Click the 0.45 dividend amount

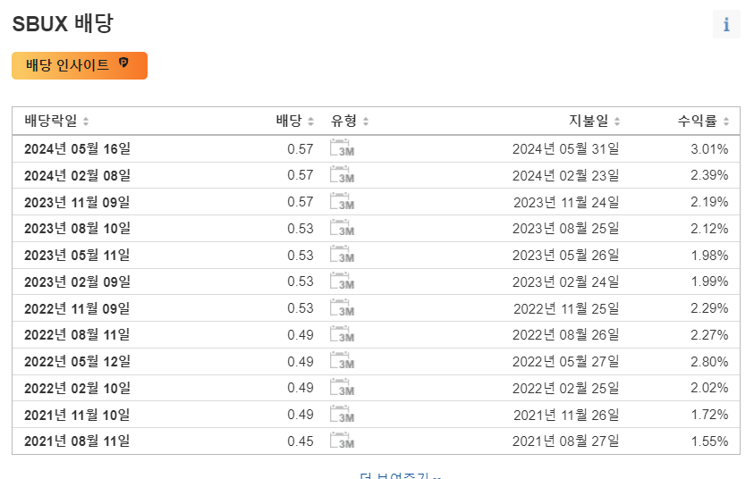[301, 441]
